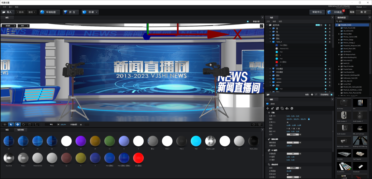
Task: Select the Move tool in the viewport toolbar
Action: (17, 124)
